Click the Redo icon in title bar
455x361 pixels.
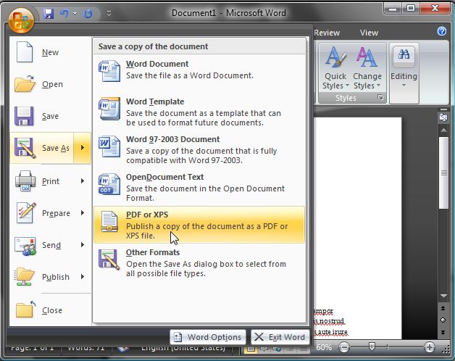(88, 14)
